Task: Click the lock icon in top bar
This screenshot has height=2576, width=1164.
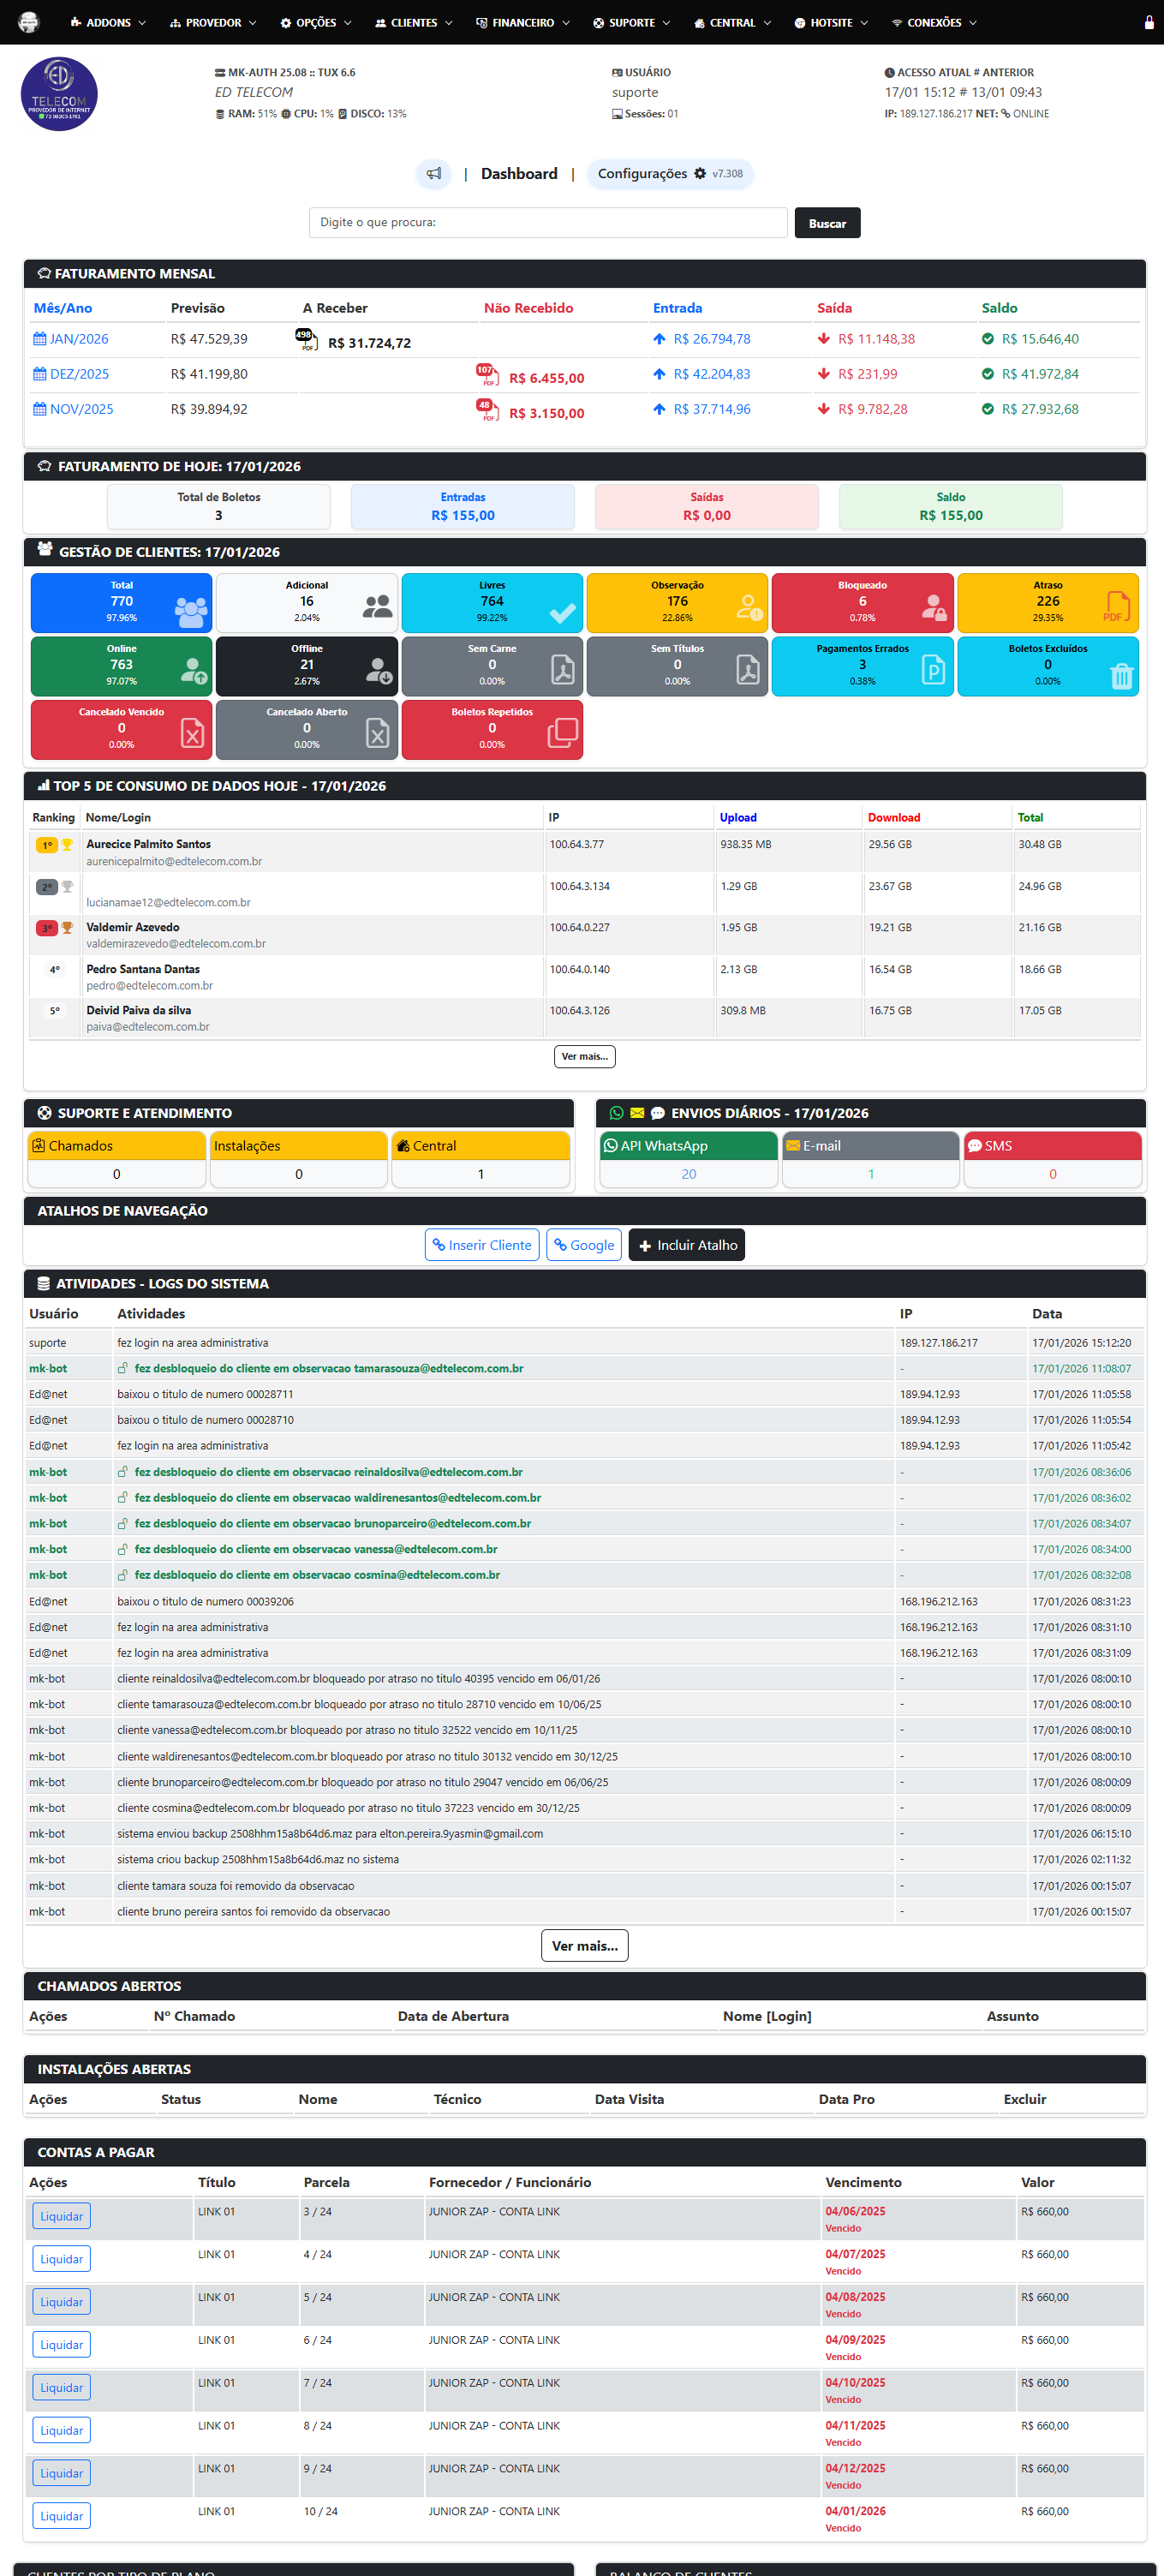Action: coord(1148,23)
